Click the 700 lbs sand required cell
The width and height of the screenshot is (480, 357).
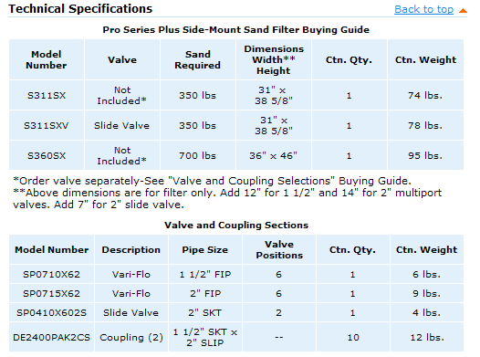coord(198,155)
